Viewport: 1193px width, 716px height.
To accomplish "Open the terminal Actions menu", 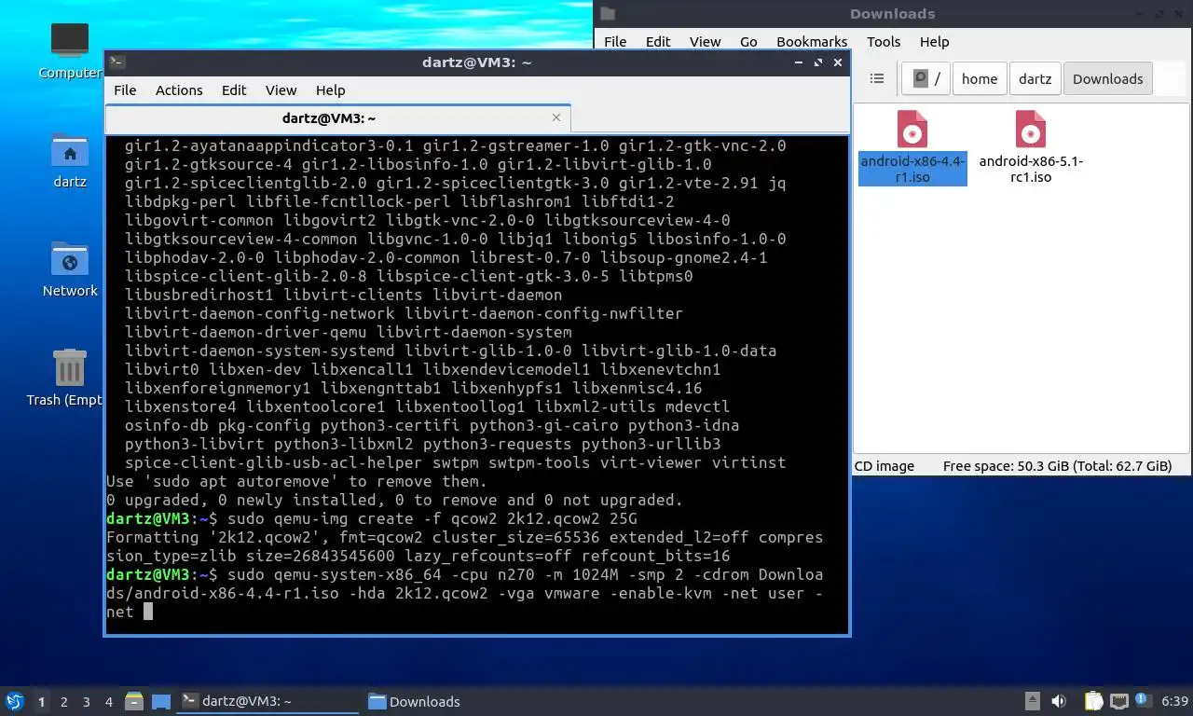I will (x=179, y=90).
